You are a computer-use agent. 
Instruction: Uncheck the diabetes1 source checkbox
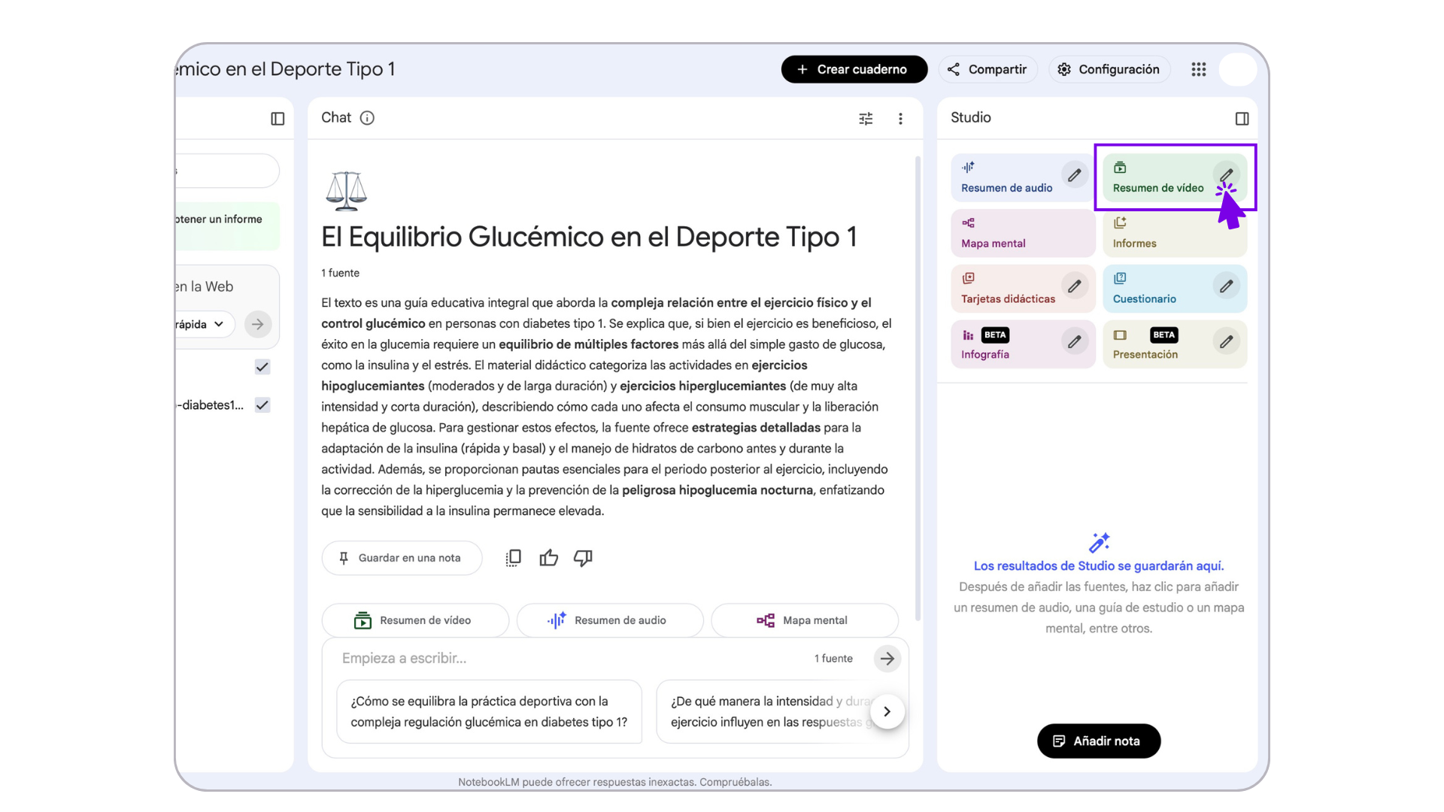tap(262, 404)
